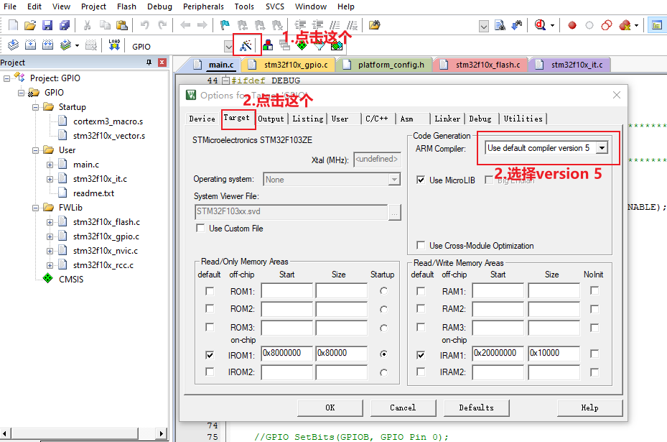Click the Translate file icon
Screen dimensions: 667x442
pyautogui.click(x=13, y=45)
